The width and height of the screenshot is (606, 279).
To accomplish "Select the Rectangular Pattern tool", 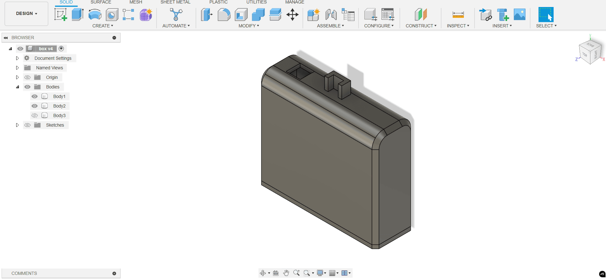I will [x=128, y=15].
